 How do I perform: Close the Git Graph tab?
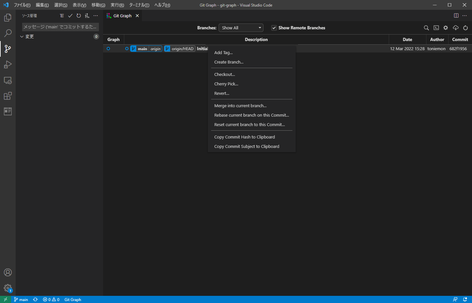click(137, 16)
